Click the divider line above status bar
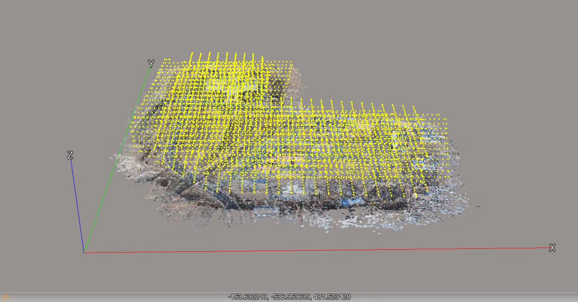Image resolution: width=578 pixels, height=302 pixels. click(289, 292)
